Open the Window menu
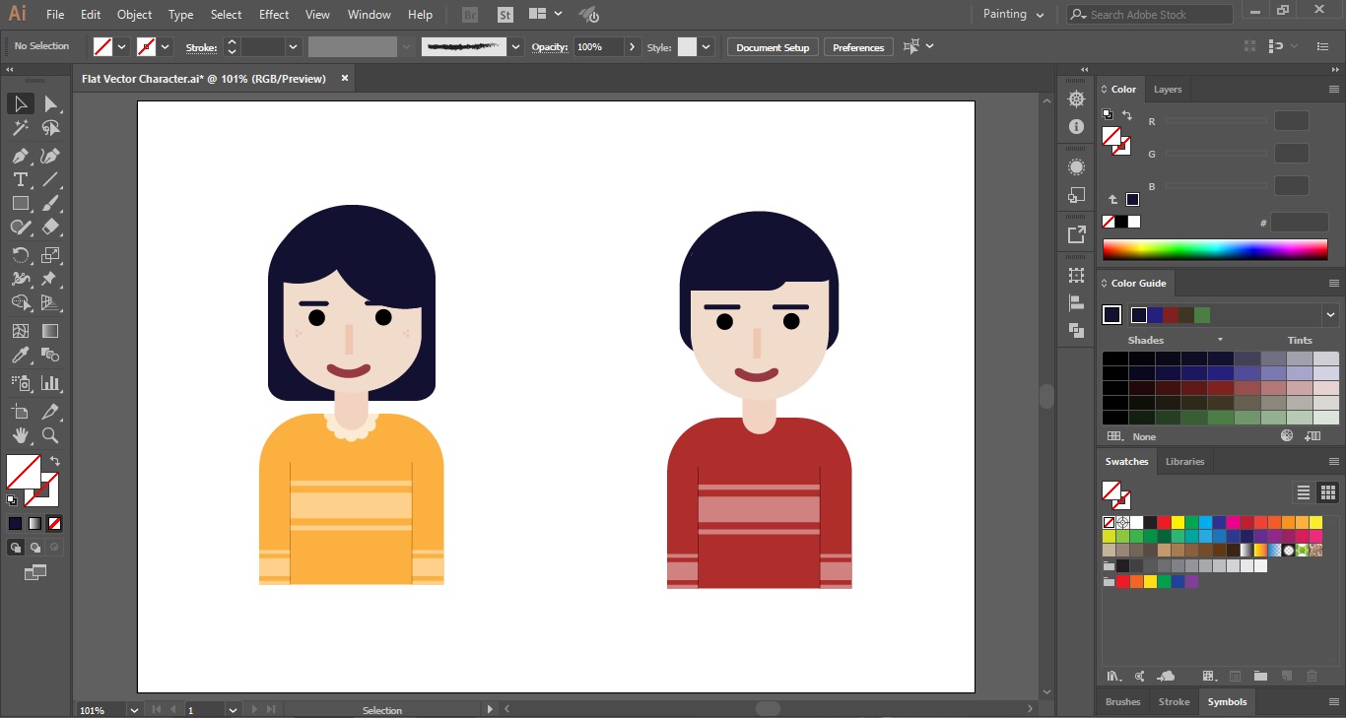This screenshot has height=718, width=1346. pyautogui.click(x=369, y=14)
